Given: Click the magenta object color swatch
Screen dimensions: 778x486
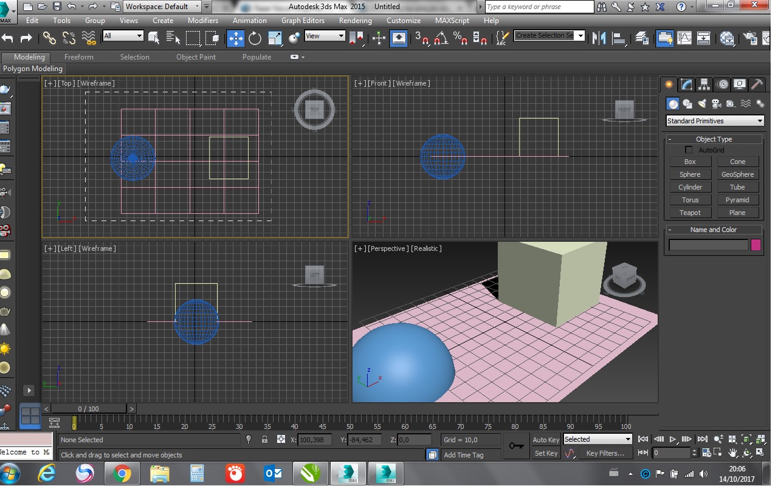Looking at the screenshot, I should (x=756, y=245).
